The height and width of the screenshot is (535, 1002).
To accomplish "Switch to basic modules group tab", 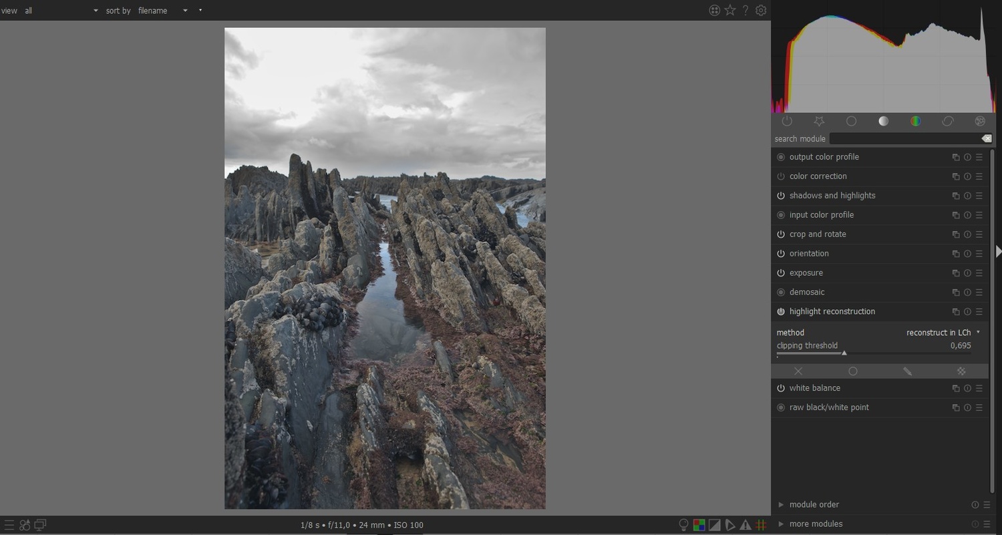I will click(x=851, y=121).
